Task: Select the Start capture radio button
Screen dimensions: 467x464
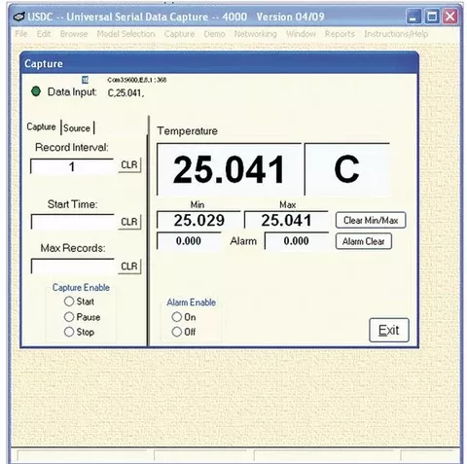Action: click(x=69, y=302)
